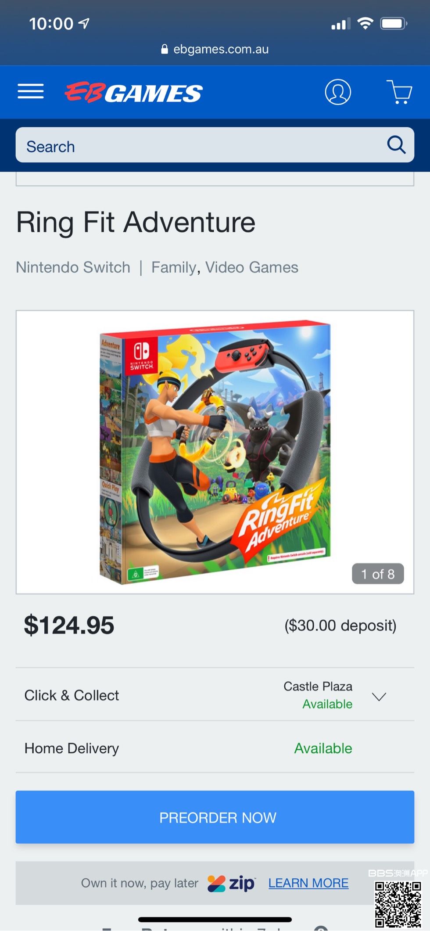Image resolution: width=430 pixels, height=931 pixels.
Task: Tap the padlock icon beside the URL
Action: click(165, 49)
